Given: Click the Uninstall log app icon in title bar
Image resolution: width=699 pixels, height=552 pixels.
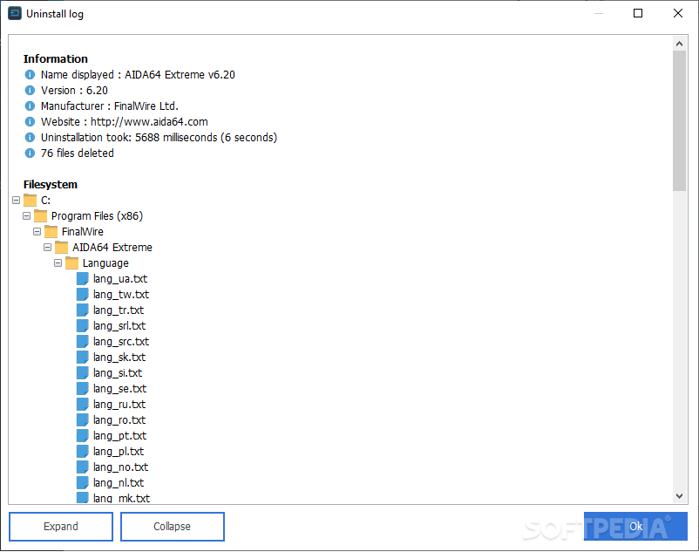Looking at the screenshot, I should 15,13.
